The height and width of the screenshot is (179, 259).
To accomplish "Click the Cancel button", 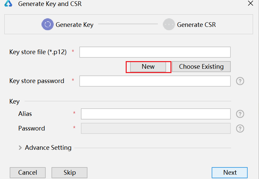I will point(28,173).
